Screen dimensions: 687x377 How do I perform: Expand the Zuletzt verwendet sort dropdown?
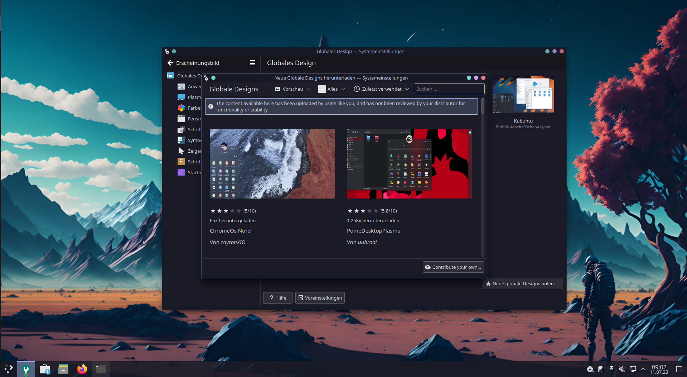click(381, 89)
